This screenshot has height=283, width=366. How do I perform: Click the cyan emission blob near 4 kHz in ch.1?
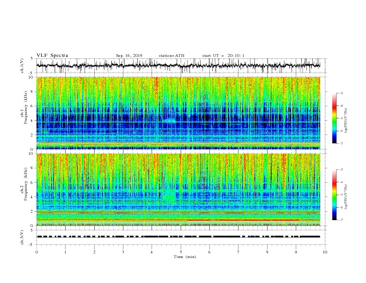pyautogui.click(x=170, y=121)
